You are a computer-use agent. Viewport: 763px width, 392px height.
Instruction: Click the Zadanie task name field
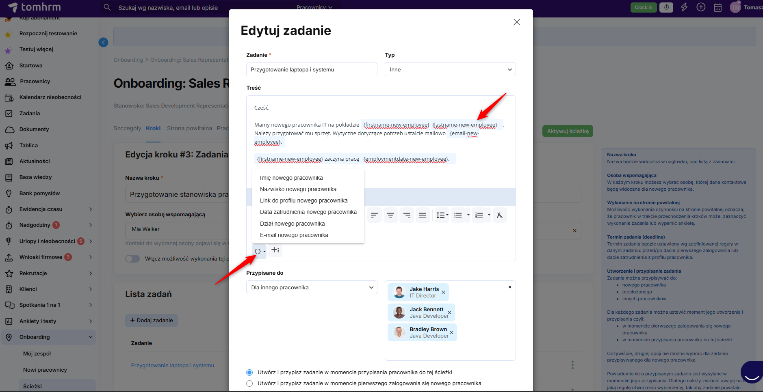[x=311, y=69]
